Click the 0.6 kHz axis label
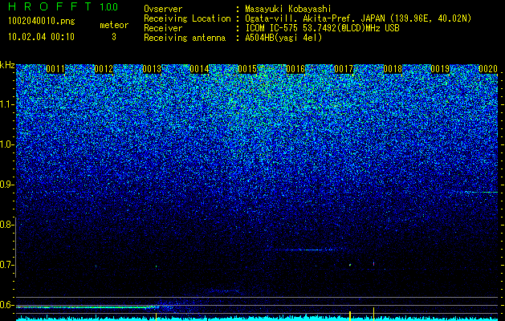The height and width of the screenshot is (321, 505). point(6,305)
